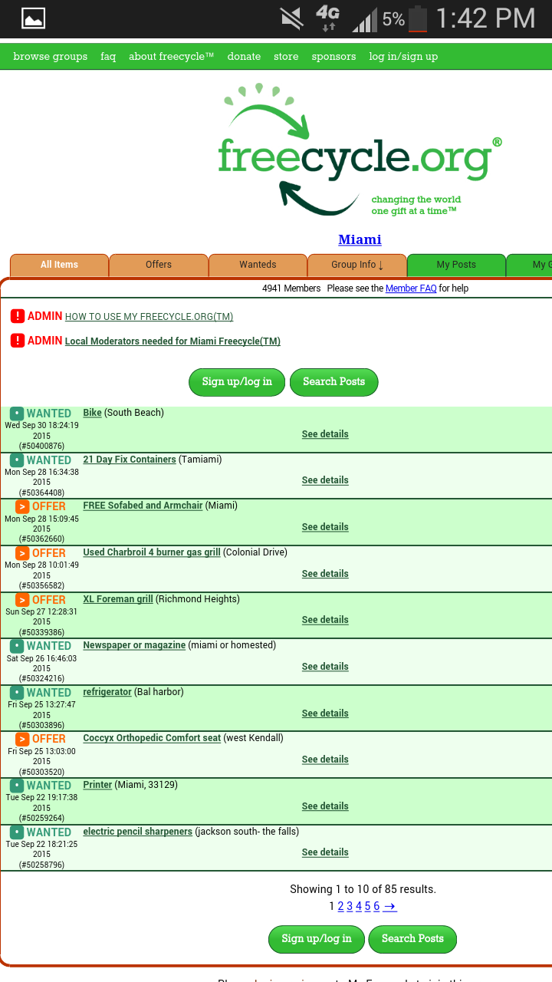Tap the image notification icon in status bar
552x982 pixels.
[x=33, y=18]
